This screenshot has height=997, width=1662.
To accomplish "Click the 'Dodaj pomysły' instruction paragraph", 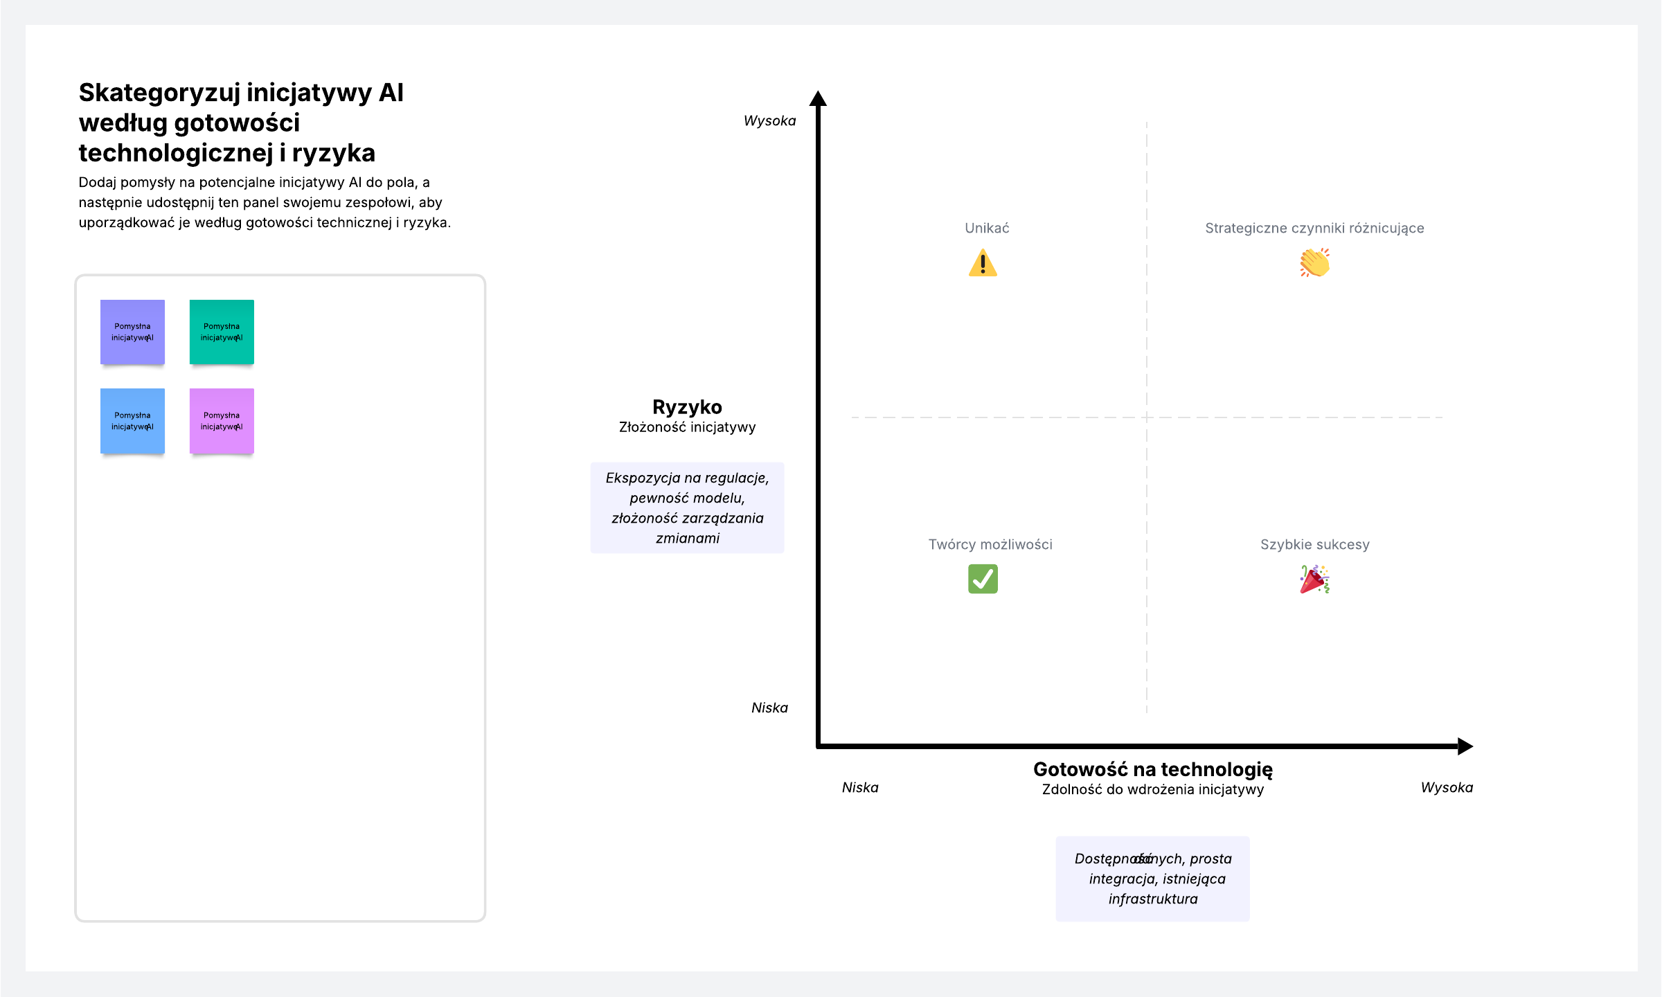I will [265, 202].
